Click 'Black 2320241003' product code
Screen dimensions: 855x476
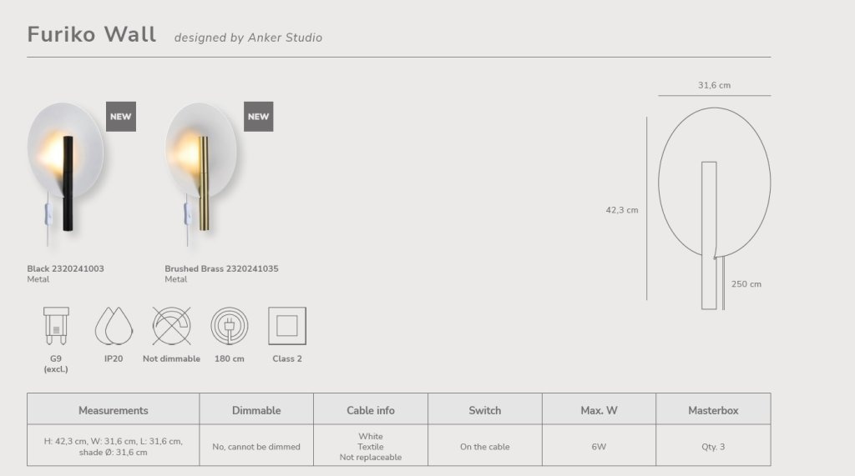(65, 268)
